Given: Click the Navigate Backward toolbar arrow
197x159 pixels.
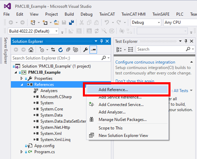Looking at the screenshot, I should [11, 22].
